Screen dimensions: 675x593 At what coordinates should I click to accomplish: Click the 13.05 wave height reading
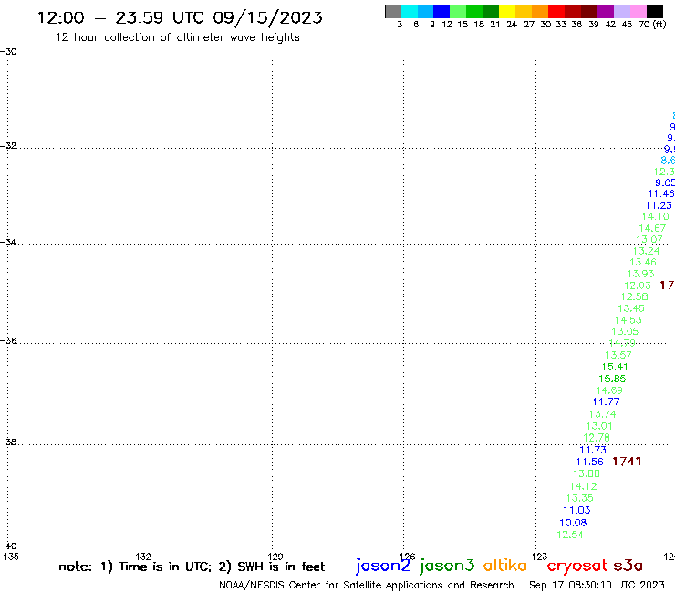point(625,331)
